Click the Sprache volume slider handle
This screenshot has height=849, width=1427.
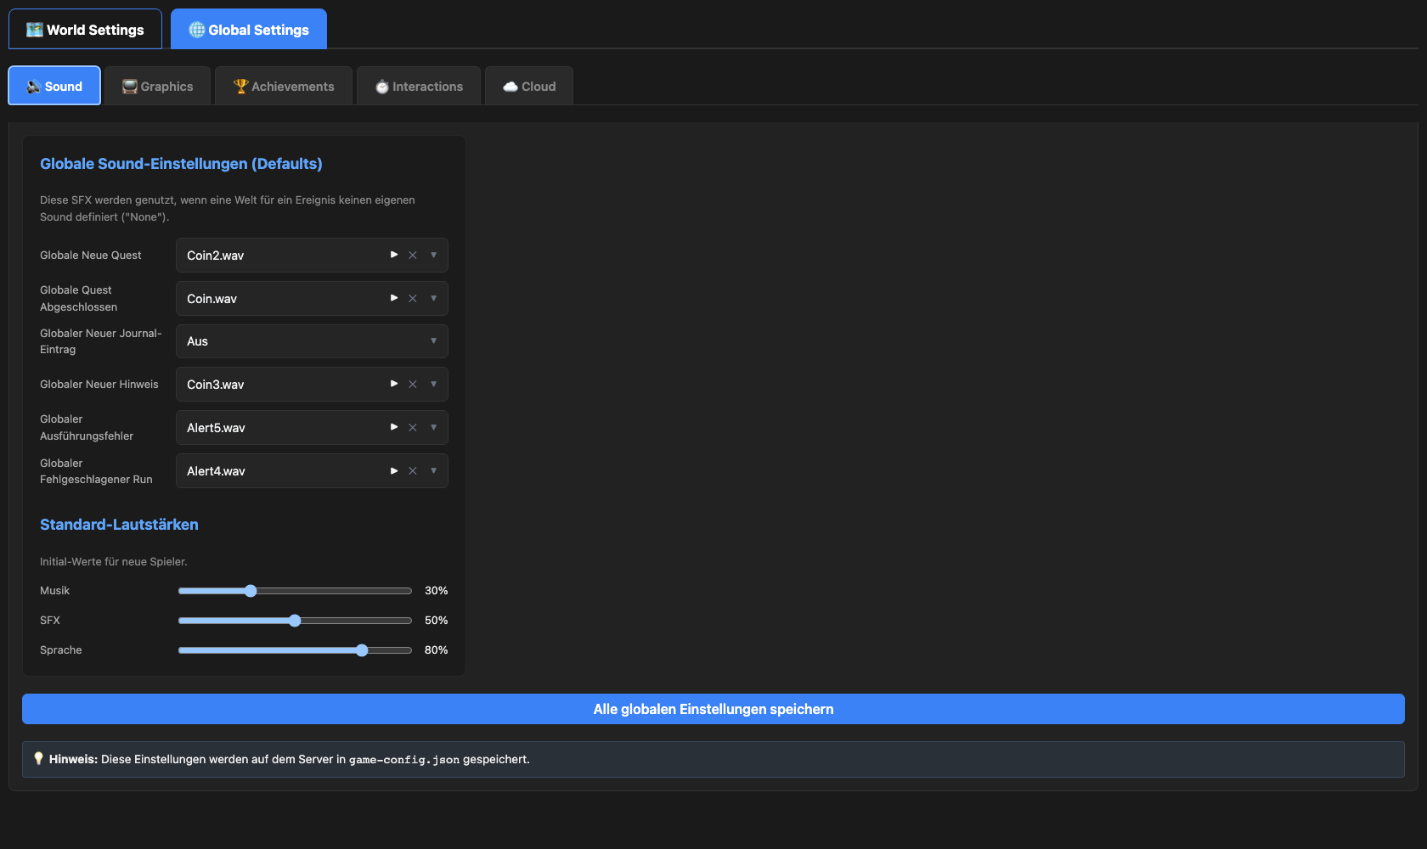coord(362,650)
